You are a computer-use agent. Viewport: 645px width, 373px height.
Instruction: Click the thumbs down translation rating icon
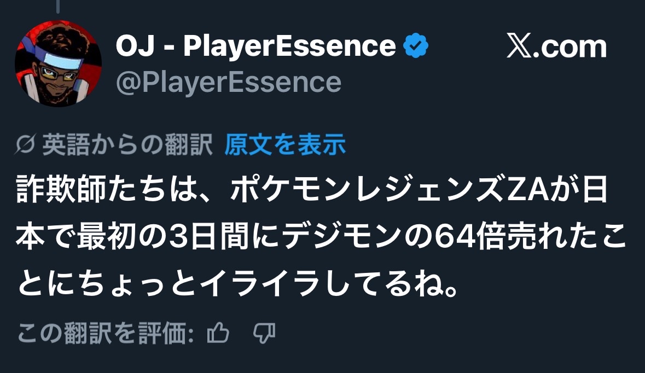(x=265, y=333)
